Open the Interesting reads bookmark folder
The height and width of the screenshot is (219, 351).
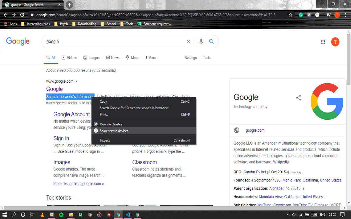36,24
